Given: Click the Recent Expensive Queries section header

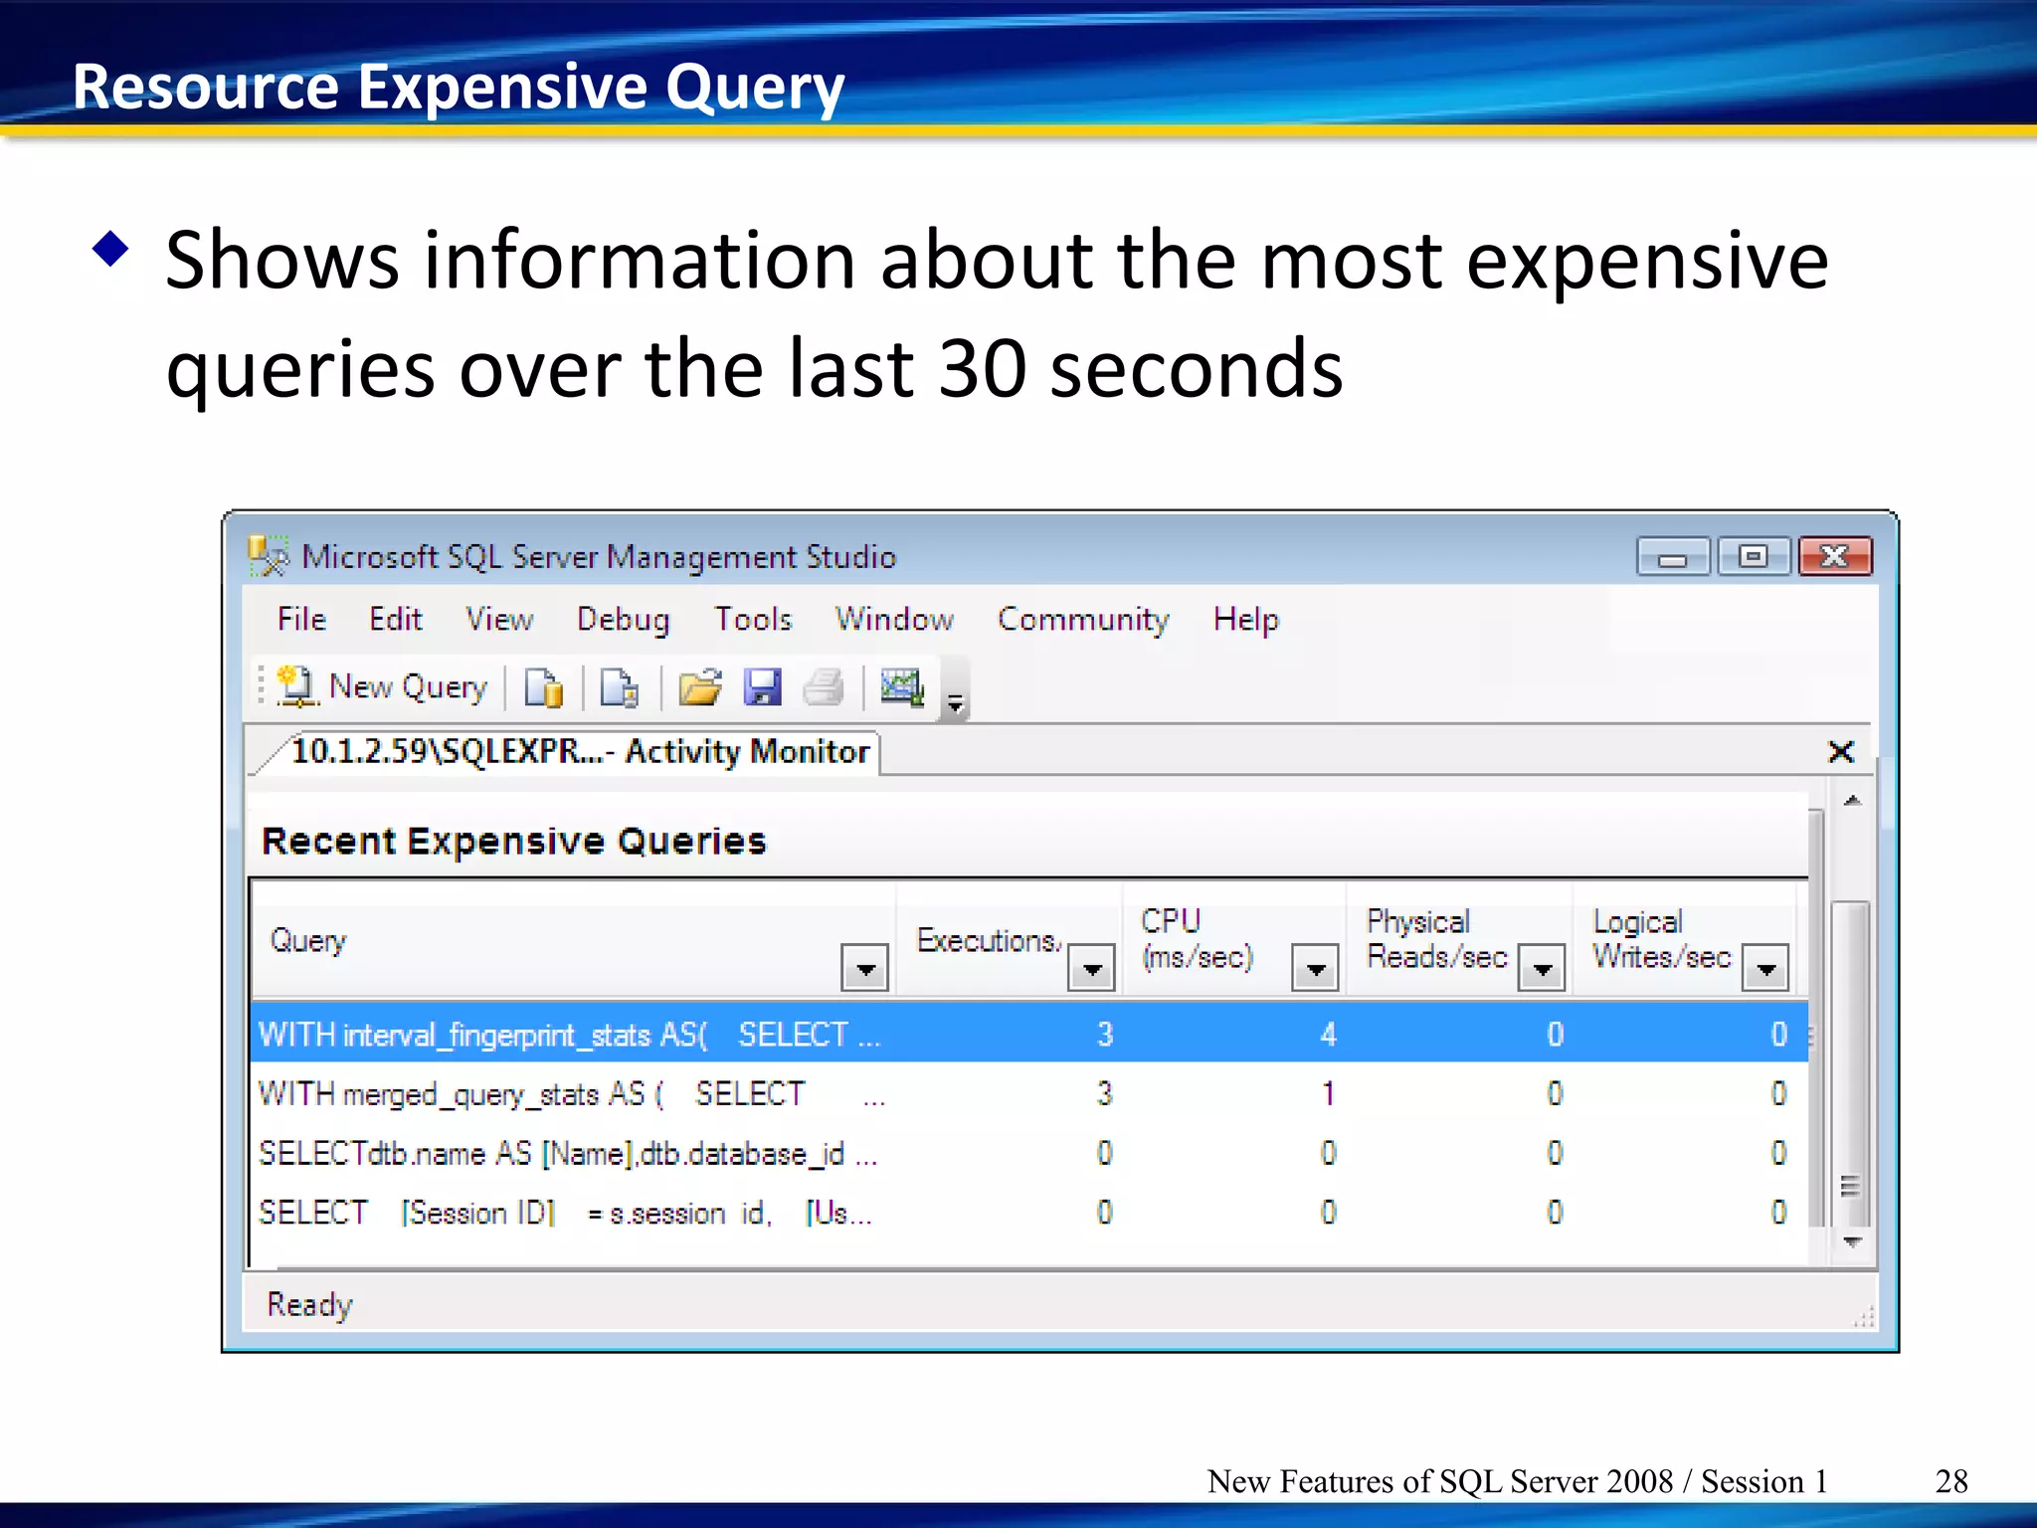Looking at the screenshot, I should [513, 841].
